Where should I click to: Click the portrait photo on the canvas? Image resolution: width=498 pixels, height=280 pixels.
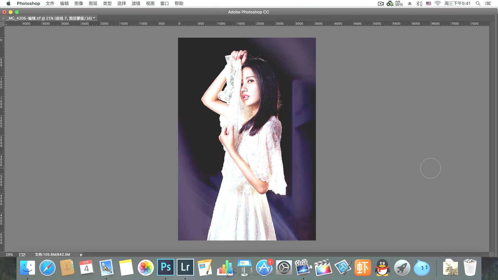(247, 139)
